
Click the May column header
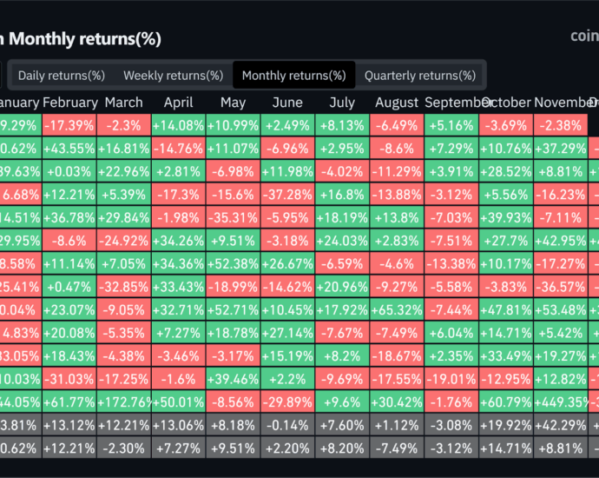pos(233,103)
